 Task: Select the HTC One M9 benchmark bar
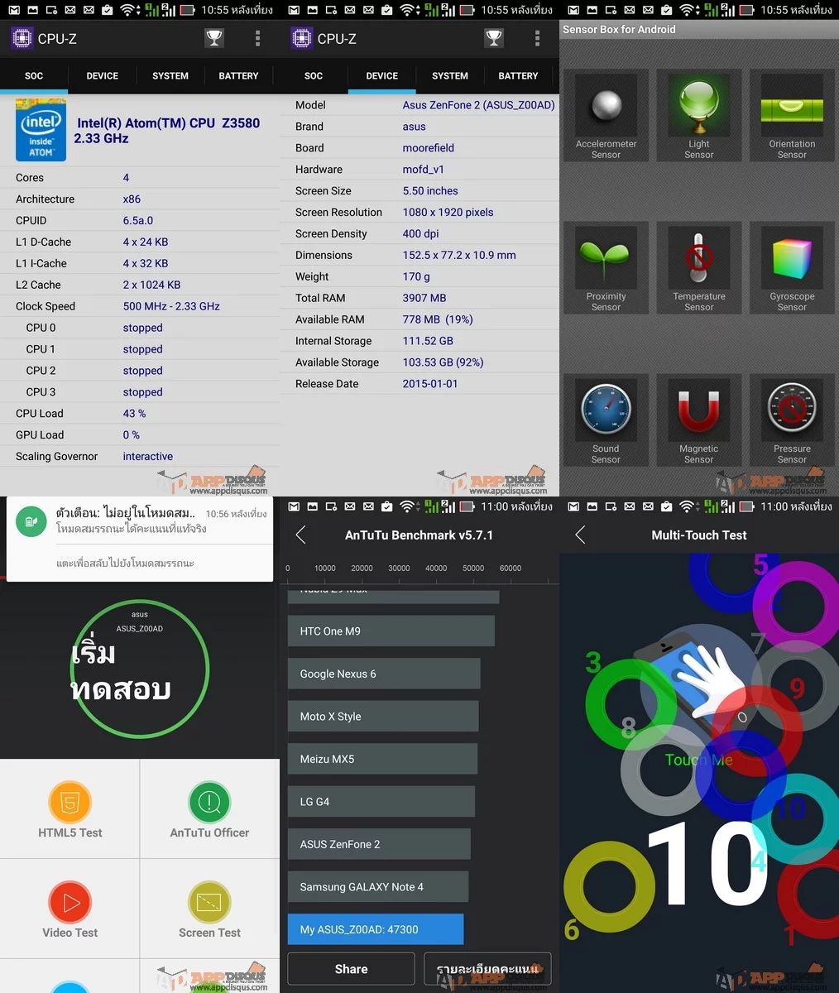click(391, 631)
